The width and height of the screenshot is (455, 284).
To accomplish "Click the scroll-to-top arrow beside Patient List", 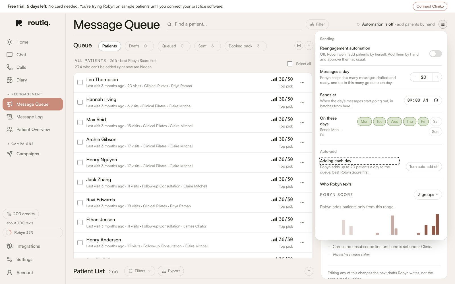I will [x=309, y=271].
